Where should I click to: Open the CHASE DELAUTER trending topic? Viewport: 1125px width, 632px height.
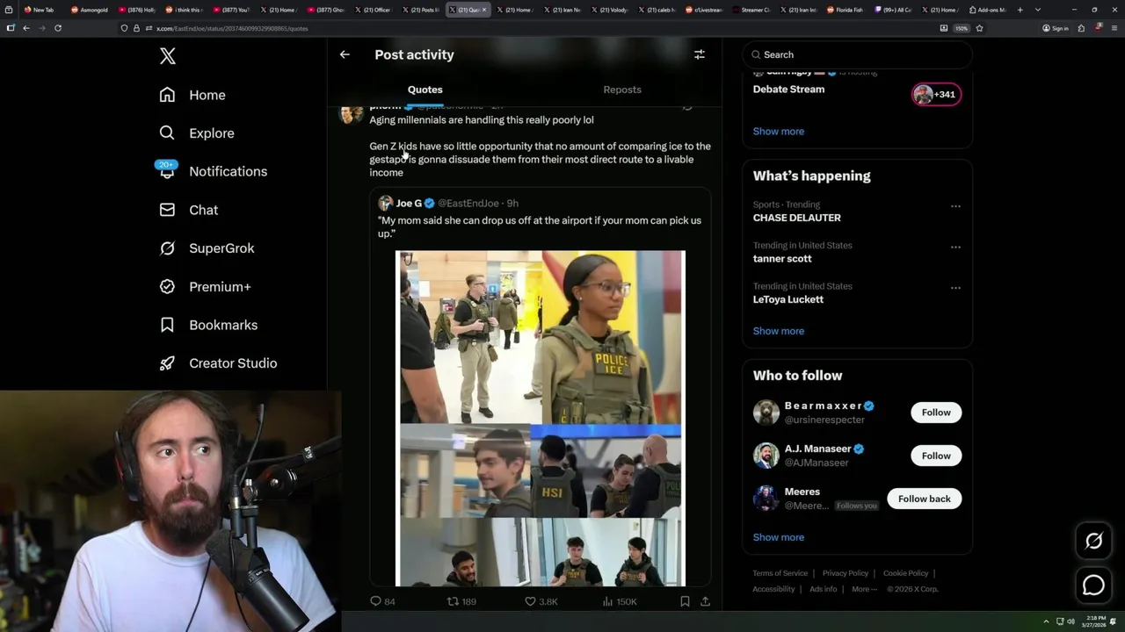click(796, 218)
